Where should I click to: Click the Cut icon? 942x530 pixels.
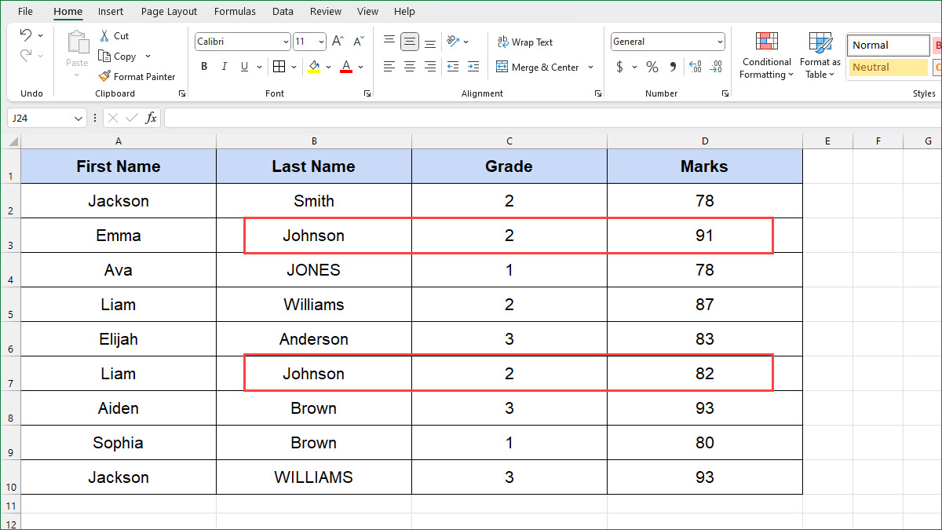point(114,35)
